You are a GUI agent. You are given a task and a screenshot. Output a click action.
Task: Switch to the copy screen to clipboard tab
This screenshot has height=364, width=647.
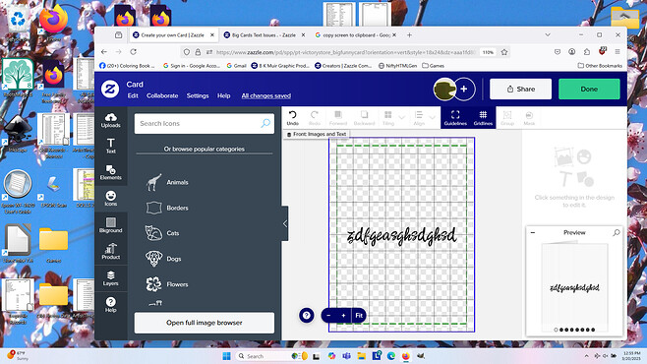point(355,35)
